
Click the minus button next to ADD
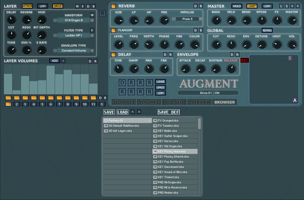coord(63,61)
